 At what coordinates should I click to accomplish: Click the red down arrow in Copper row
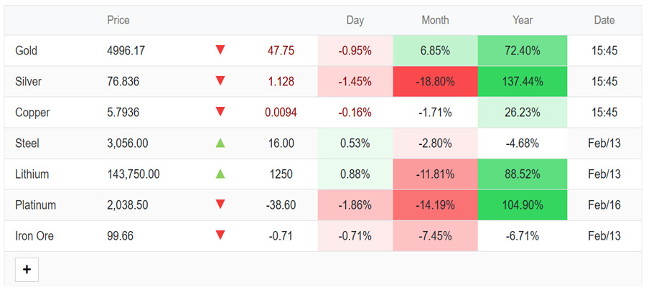[x=220, y=112]
